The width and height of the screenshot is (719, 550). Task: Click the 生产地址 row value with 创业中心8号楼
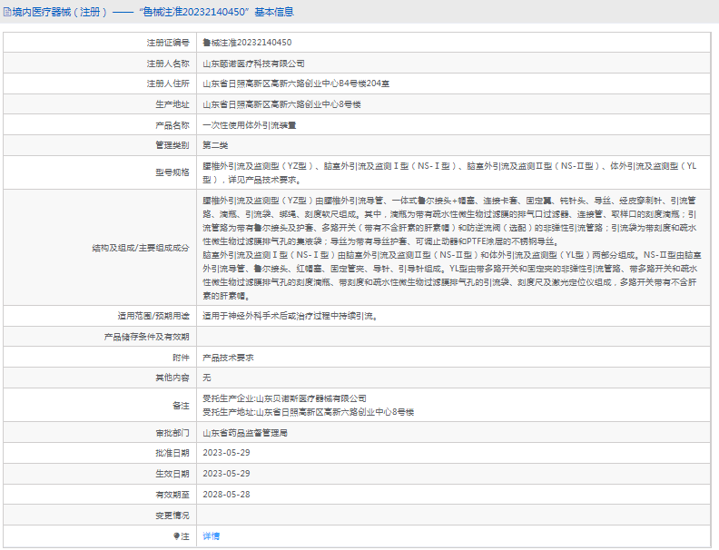281,104
